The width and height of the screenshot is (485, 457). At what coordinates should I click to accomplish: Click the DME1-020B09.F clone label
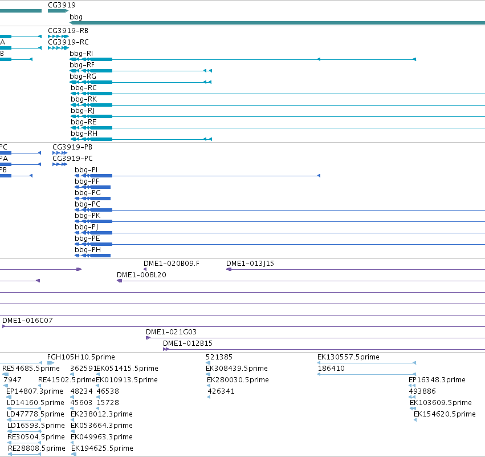point(172,264)
